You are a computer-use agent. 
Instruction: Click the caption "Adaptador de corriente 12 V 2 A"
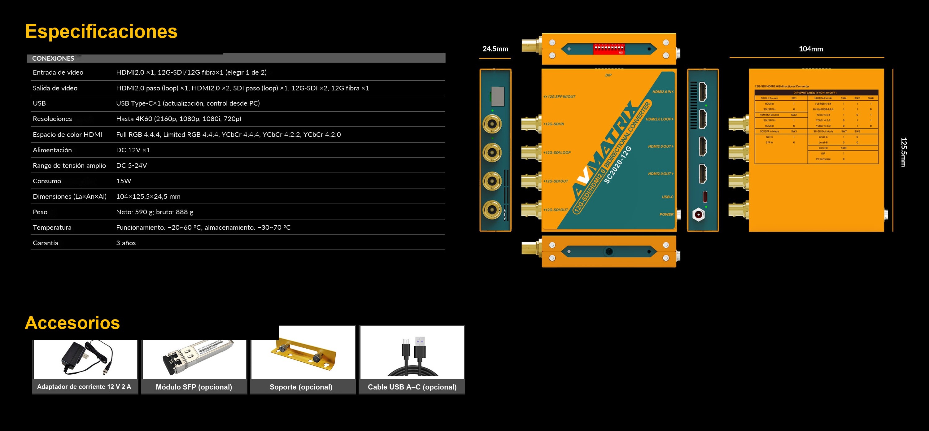[x=84, y=387]
